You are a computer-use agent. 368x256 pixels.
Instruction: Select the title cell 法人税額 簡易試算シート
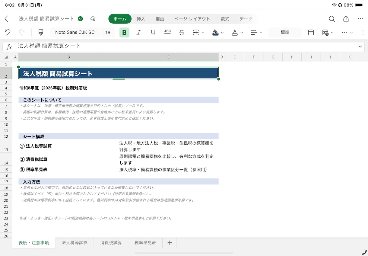click(119, 73)
